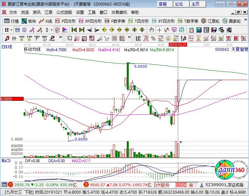Click the floppy disk save icon
249x196 pixels.
[214, 30]
